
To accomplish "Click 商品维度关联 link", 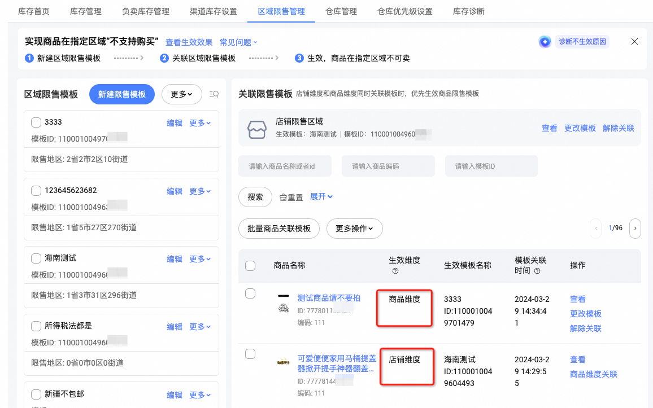I will (x=594, y=374).
